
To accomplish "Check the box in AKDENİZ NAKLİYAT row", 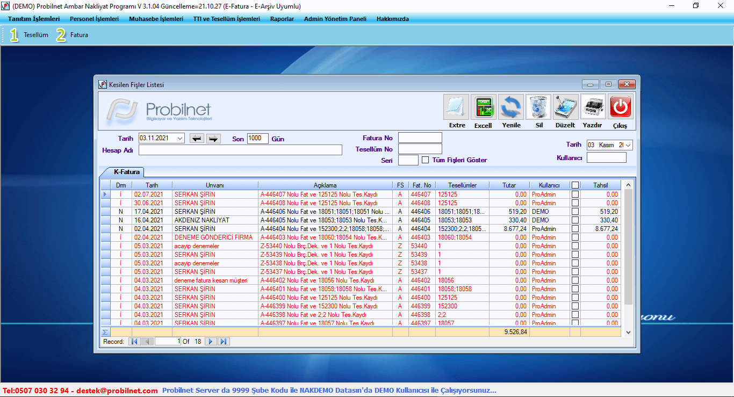I will tap(575, 220).
